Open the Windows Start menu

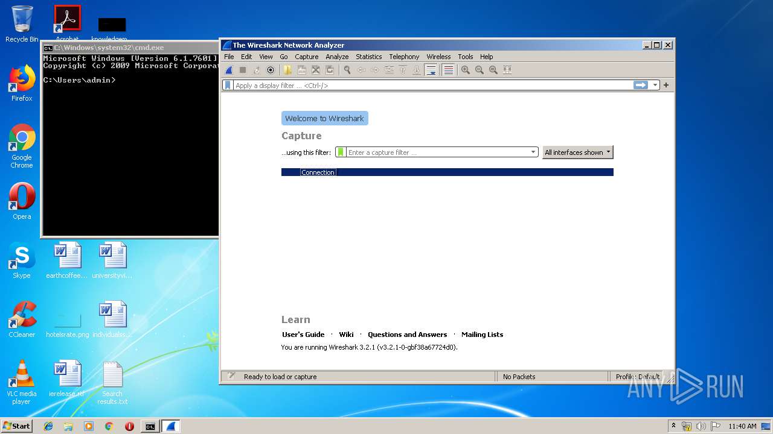pos(16,426)
